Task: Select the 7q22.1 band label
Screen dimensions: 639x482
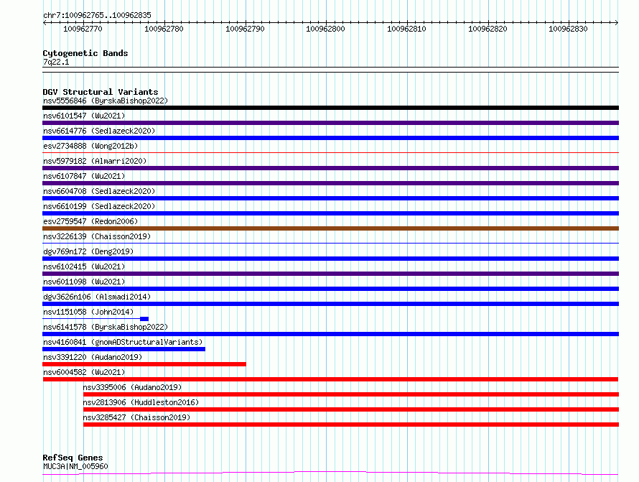Action: (56, 62)
